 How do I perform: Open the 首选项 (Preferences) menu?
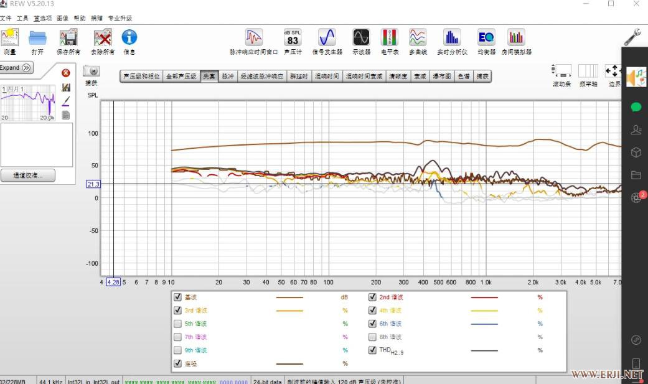pos(43,19)
